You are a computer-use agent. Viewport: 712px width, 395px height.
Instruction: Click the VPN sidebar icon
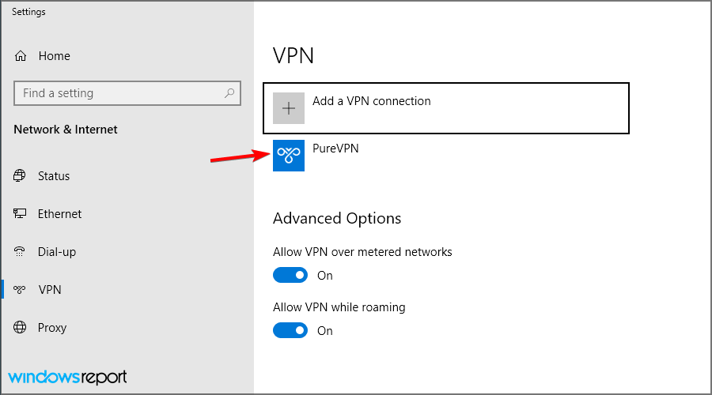(20, 289)
